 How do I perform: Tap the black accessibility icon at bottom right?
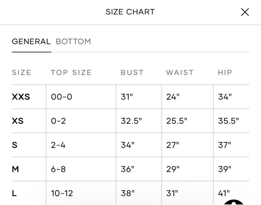(234, 202)
